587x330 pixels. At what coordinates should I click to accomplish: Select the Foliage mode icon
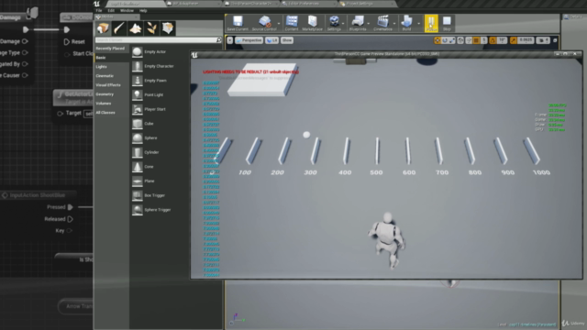151,28
